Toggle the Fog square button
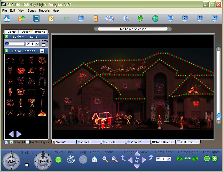 [83, 159]
